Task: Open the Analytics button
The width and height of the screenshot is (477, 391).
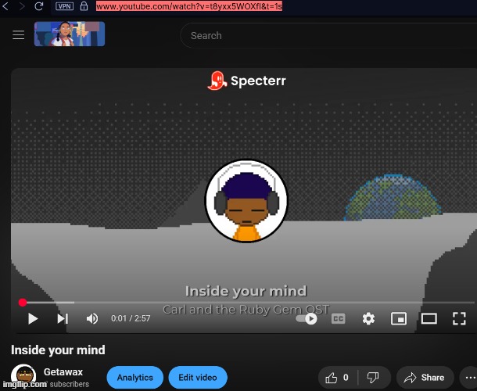Action: coord(135,377)
